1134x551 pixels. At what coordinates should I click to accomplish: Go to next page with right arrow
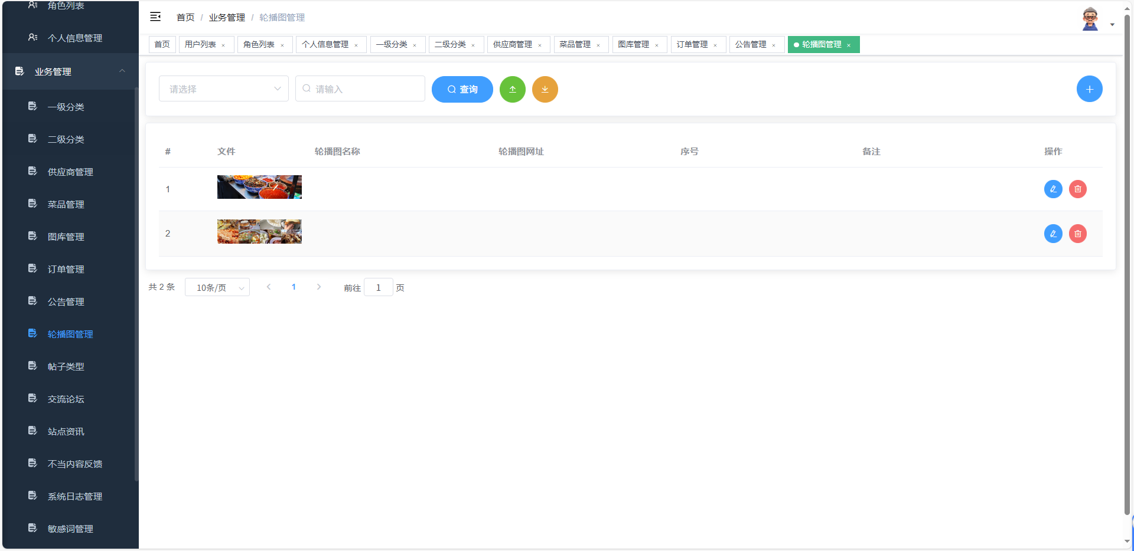pos(319,287)
